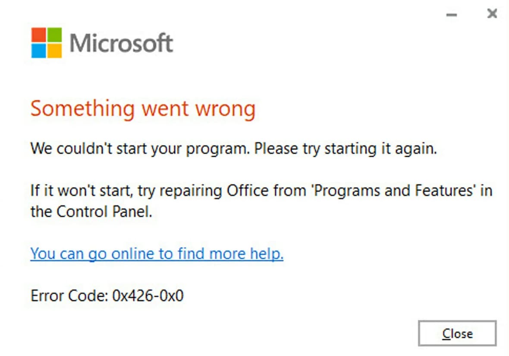Click the "Please try starting it again" sentence

(346, 149)
